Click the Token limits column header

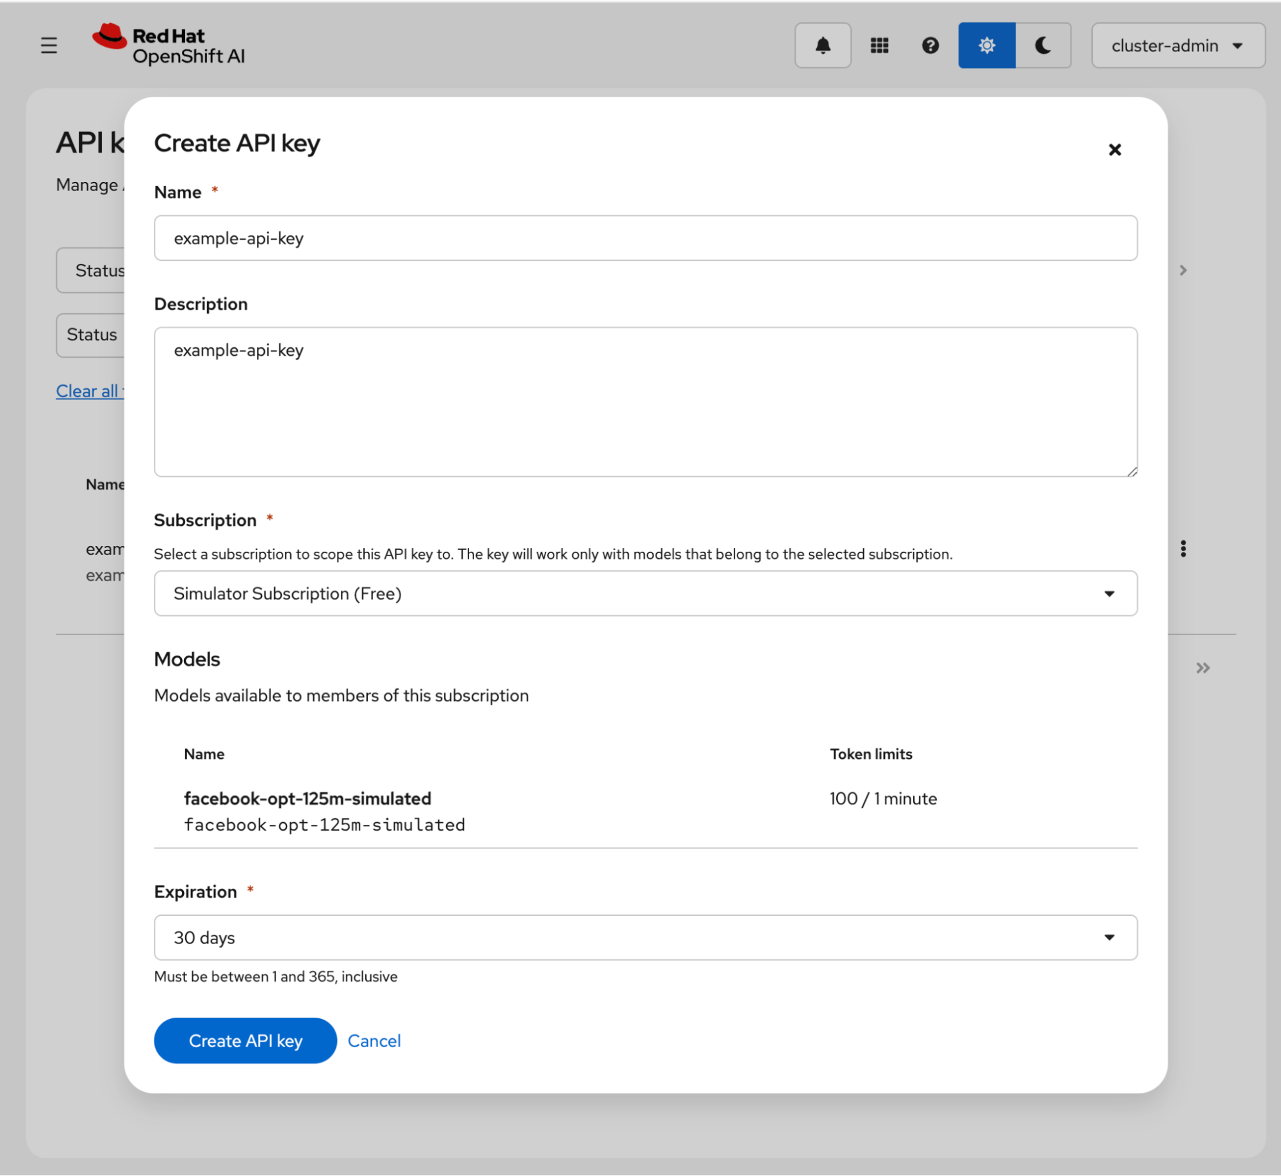pos(871,754)
